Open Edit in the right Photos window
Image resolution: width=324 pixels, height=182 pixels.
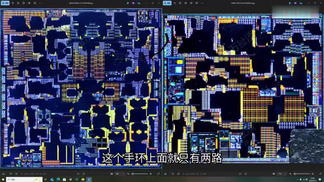(167, 3)
